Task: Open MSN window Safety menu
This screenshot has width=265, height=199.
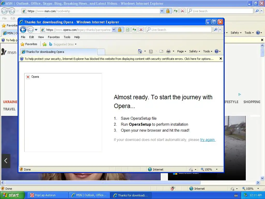Action: [x=236, y=33]
